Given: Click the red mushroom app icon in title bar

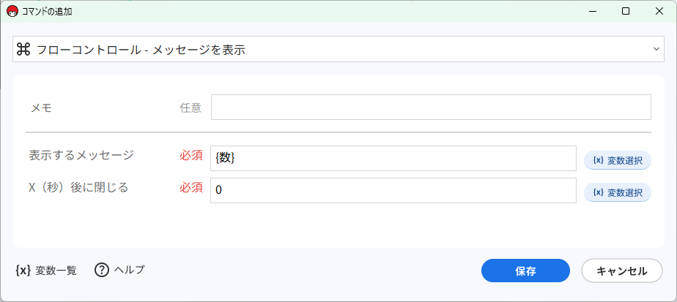Looking at the screenshot, I should click(12, 11).
